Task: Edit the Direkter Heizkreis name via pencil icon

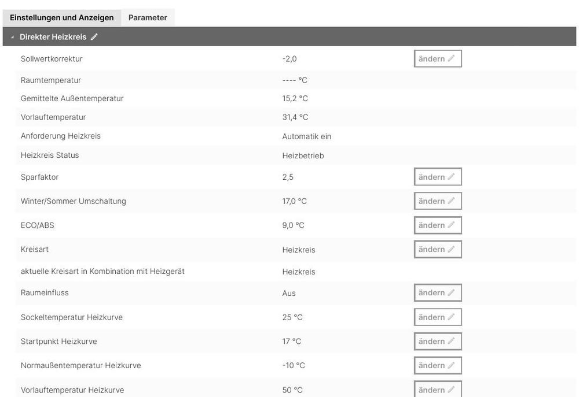Action: [x=94, y=37]
